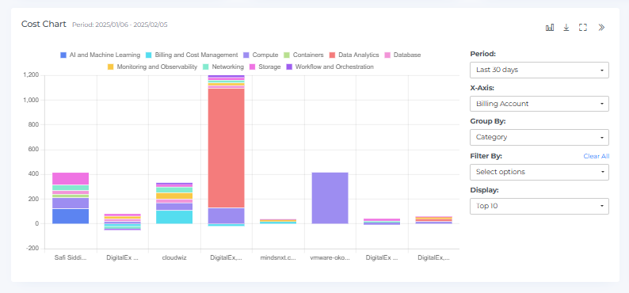
Task: Hide Compute series via legend
Action: pyautogui.click(x=261, y=55)
